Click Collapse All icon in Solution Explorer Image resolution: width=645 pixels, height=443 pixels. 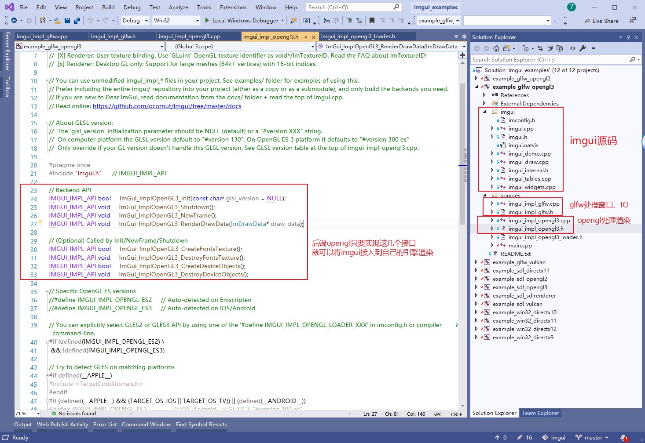(550, 48)
